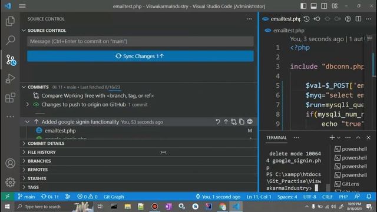
Task: Open notifications bell in status bar
Action: pos(369,197)
